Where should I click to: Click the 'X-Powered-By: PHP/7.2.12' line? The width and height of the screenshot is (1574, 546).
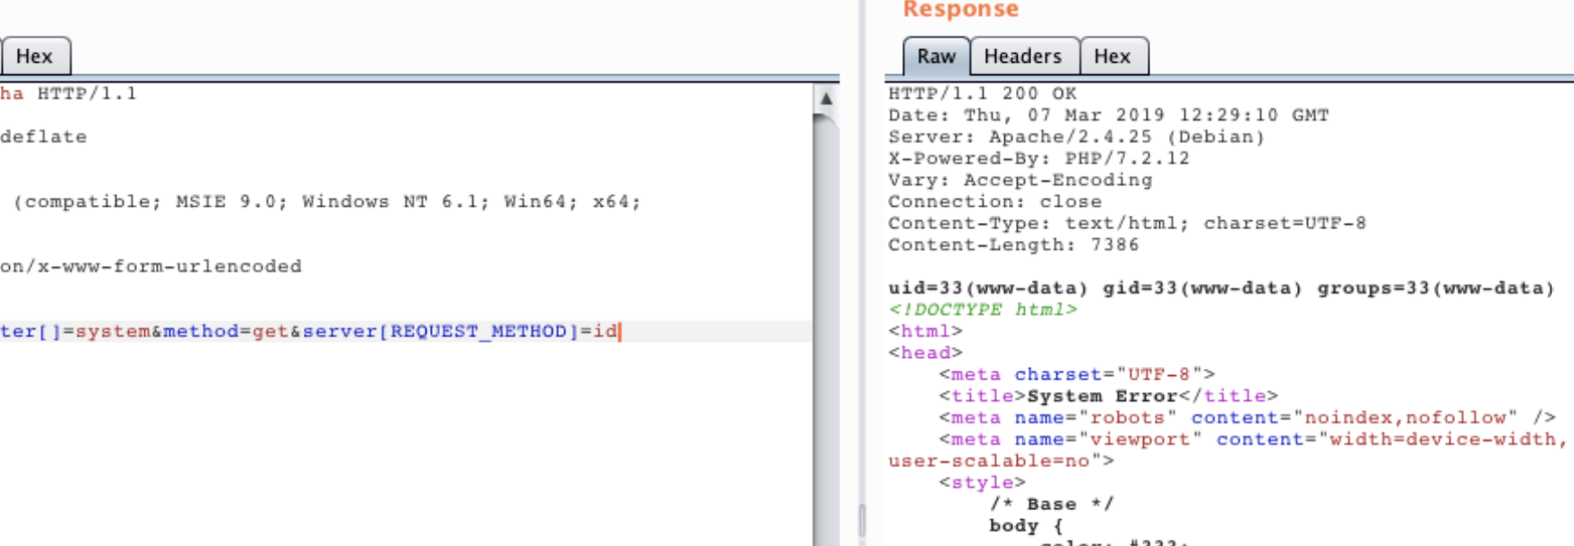tap(1038, 158)
